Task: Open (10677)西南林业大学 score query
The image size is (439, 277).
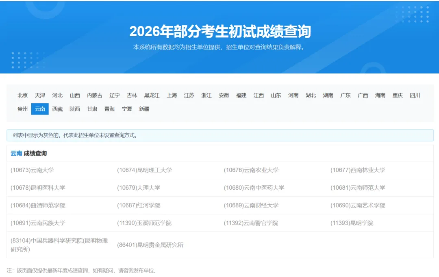Action: pos(358,170)
